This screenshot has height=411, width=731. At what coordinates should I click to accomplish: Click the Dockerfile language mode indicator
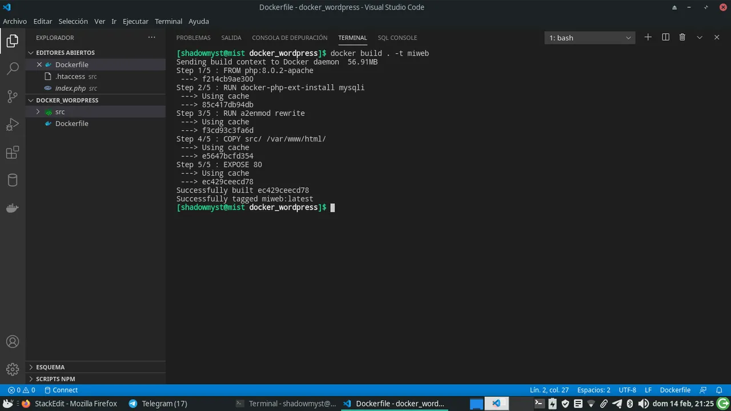click(675, 390)
